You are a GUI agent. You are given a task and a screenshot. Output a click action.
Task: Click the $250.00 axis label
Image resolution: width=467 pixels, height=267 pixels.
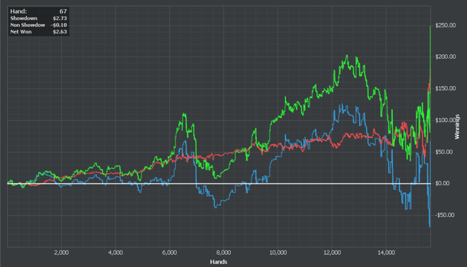[446, 25]
